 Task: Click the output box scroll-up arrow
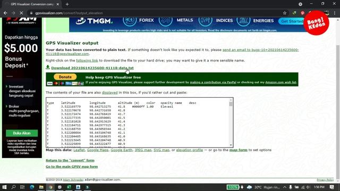(x=231, y=100)
